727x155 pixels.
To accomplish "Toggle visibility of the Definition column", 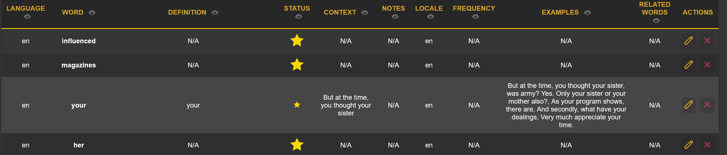I will (x=215, y=13).
